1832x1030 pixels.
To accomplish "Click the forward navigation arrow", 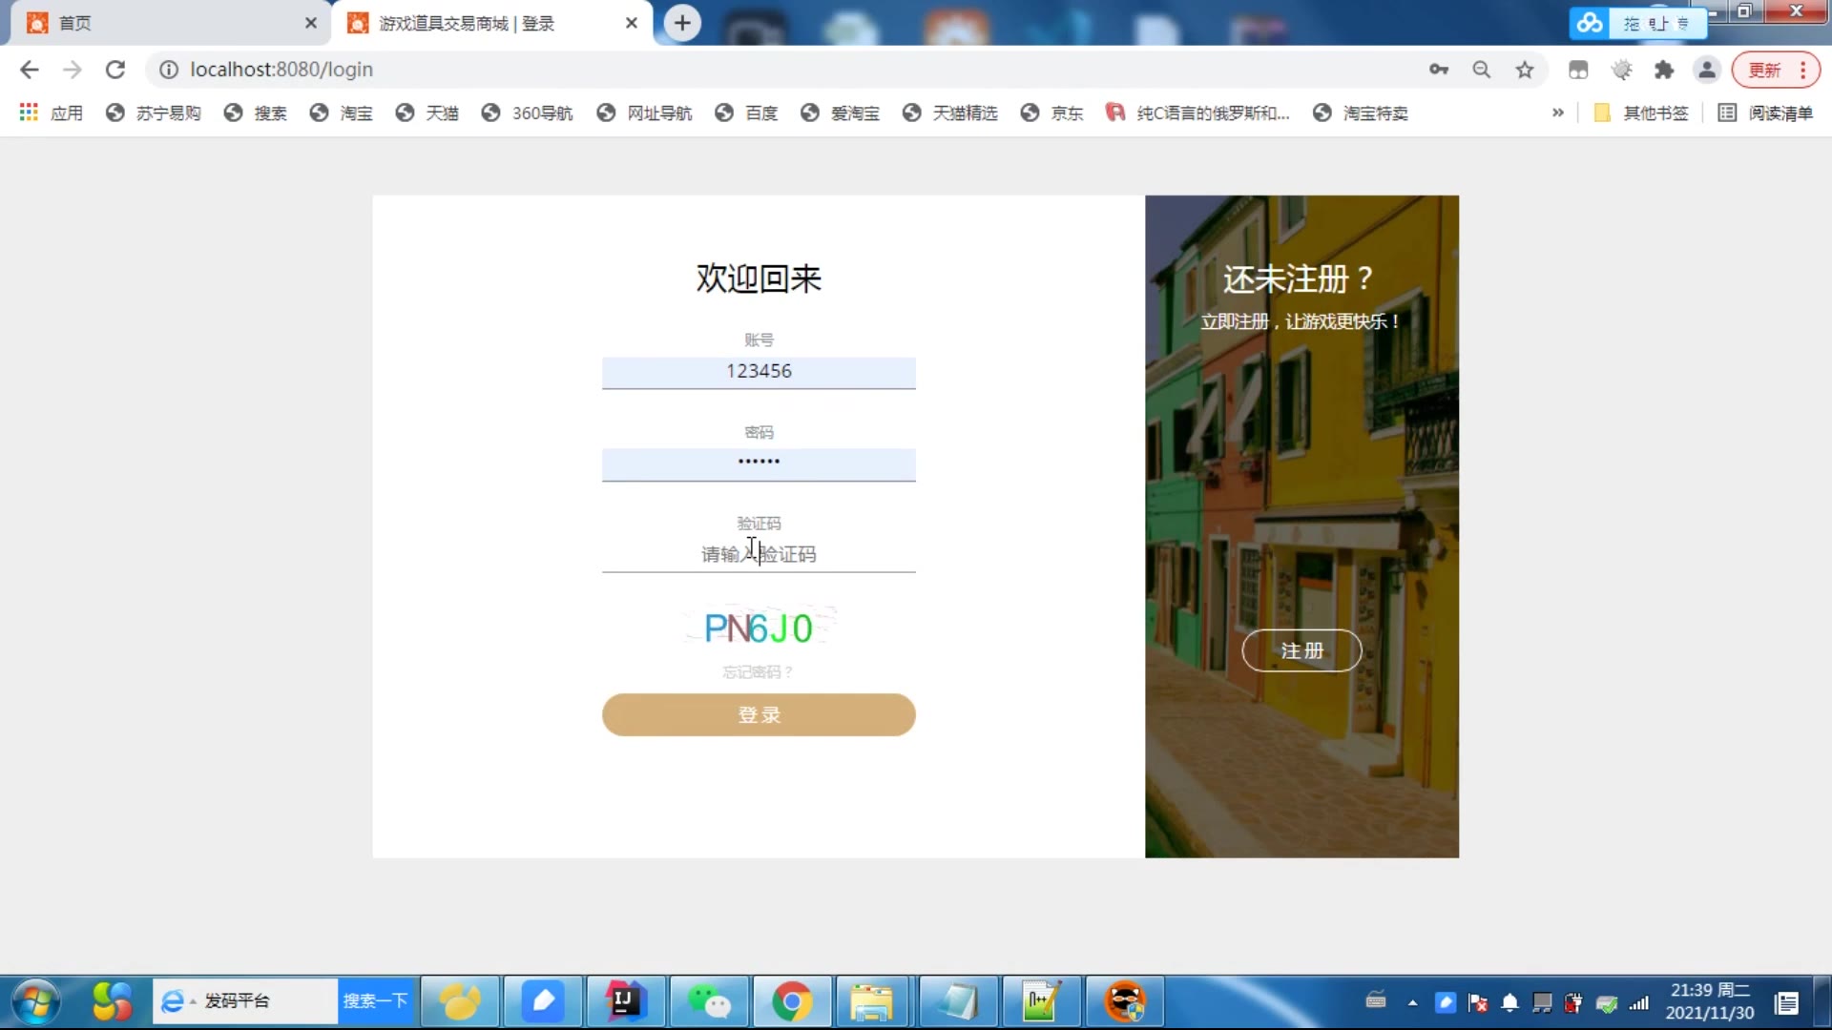I will [73, 70].
